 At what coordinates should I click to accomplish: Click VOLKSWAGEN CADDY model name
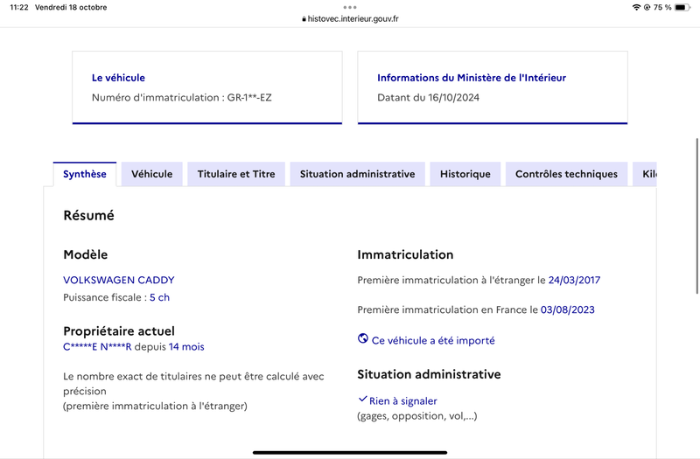(119, 280)
